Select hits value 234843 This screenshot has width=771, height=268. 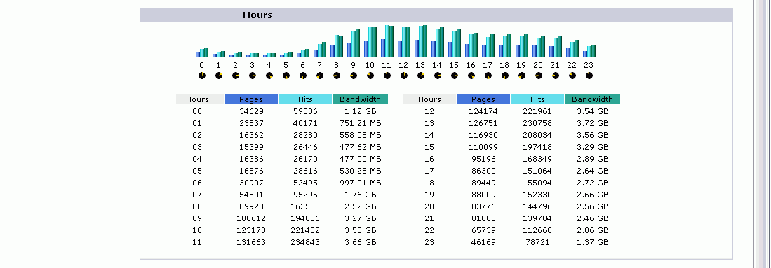click(x=305, y=242)
